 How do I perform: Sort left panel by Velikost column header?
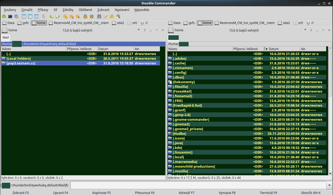(88, 49)
